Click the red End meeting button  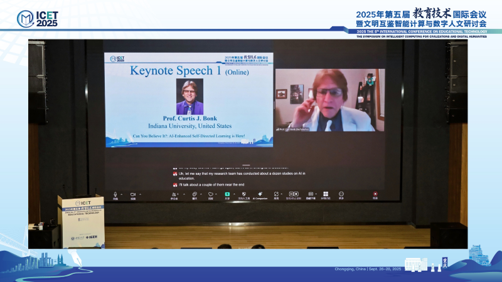[x=375, y=194]
